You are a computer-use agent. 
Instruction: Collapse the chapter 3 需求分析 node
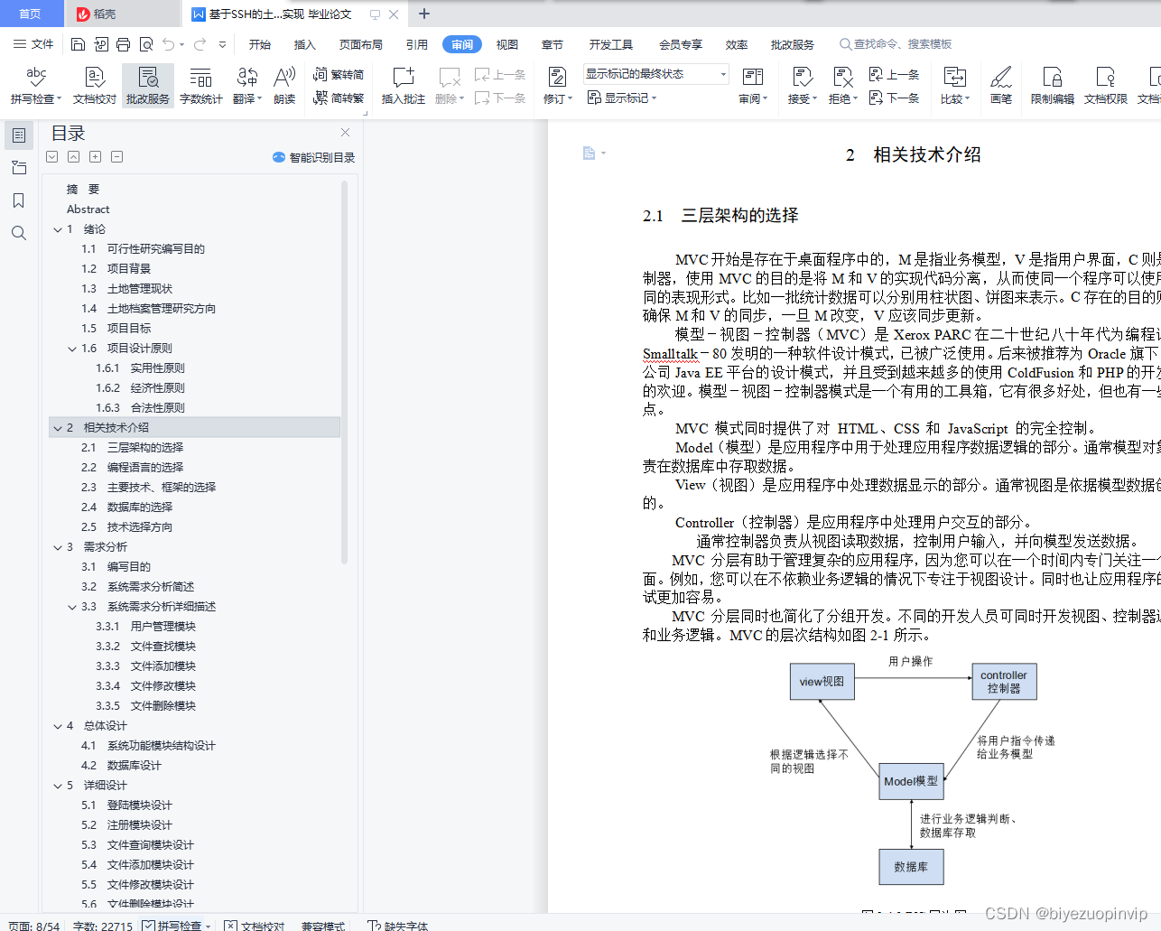(58, 547)
